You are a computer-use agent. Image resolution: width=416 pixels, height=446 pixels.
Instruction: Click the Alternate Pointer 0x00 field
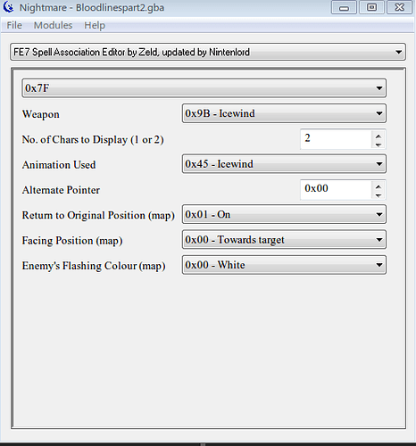(x=337, y=189)
